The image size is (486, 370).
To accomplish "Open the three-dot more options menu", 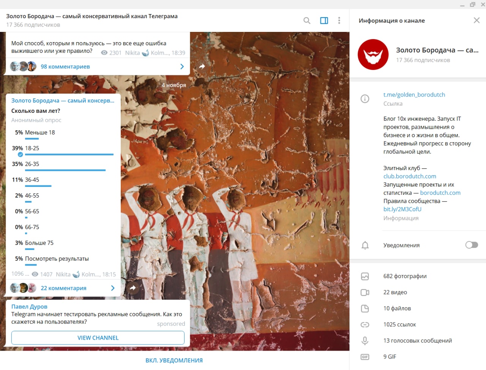I will click(339, 21).
